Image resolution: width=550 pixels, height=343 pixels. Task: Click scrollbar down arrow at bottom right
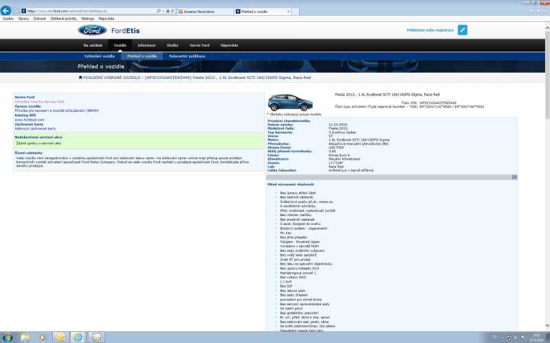[547, 327]
